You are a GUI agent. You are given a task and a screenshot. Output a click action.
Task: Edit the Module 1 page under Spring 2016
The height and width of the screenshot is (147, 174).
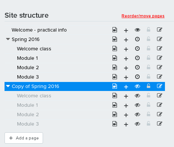pyautogui.click(x=160, y=58)
